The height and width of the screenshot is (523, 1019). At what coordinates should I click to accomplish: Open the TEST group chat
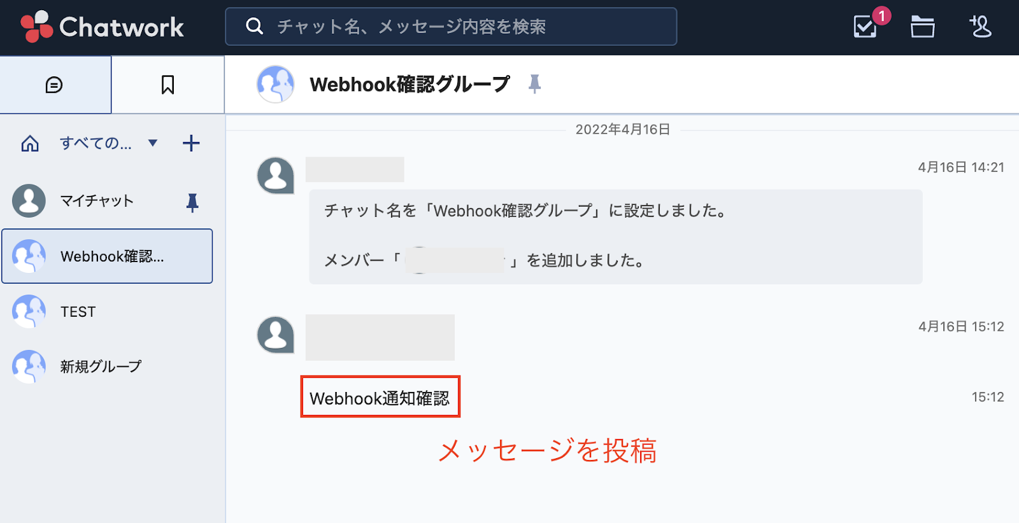(x=107, y=312)
